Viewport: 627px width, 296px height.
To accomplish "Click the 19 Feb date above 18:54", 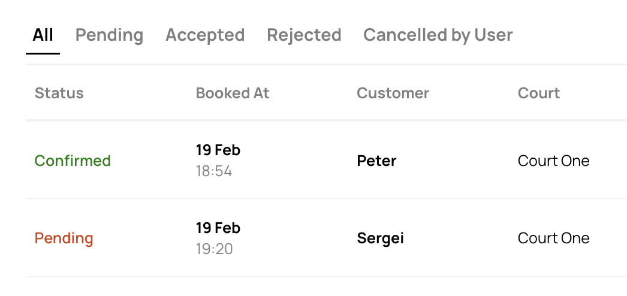I will point(218,150).
